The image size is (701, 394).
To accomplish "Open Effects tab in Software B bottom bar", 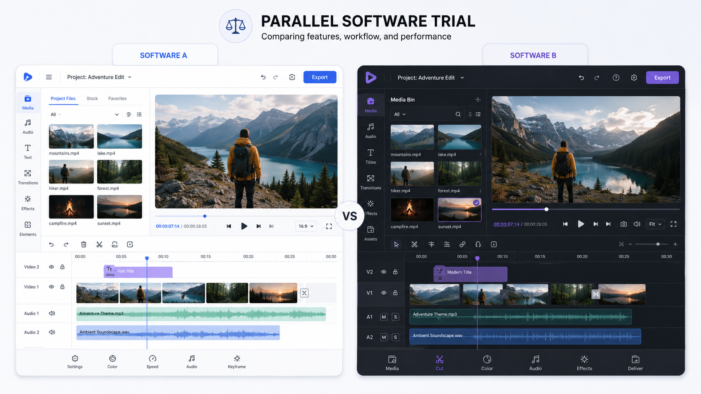I will [584, 363].
